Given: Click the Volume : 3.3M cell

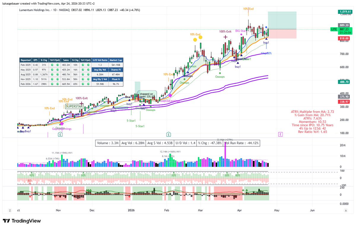Looking at the screenshot, I should (x=108, y=143).
